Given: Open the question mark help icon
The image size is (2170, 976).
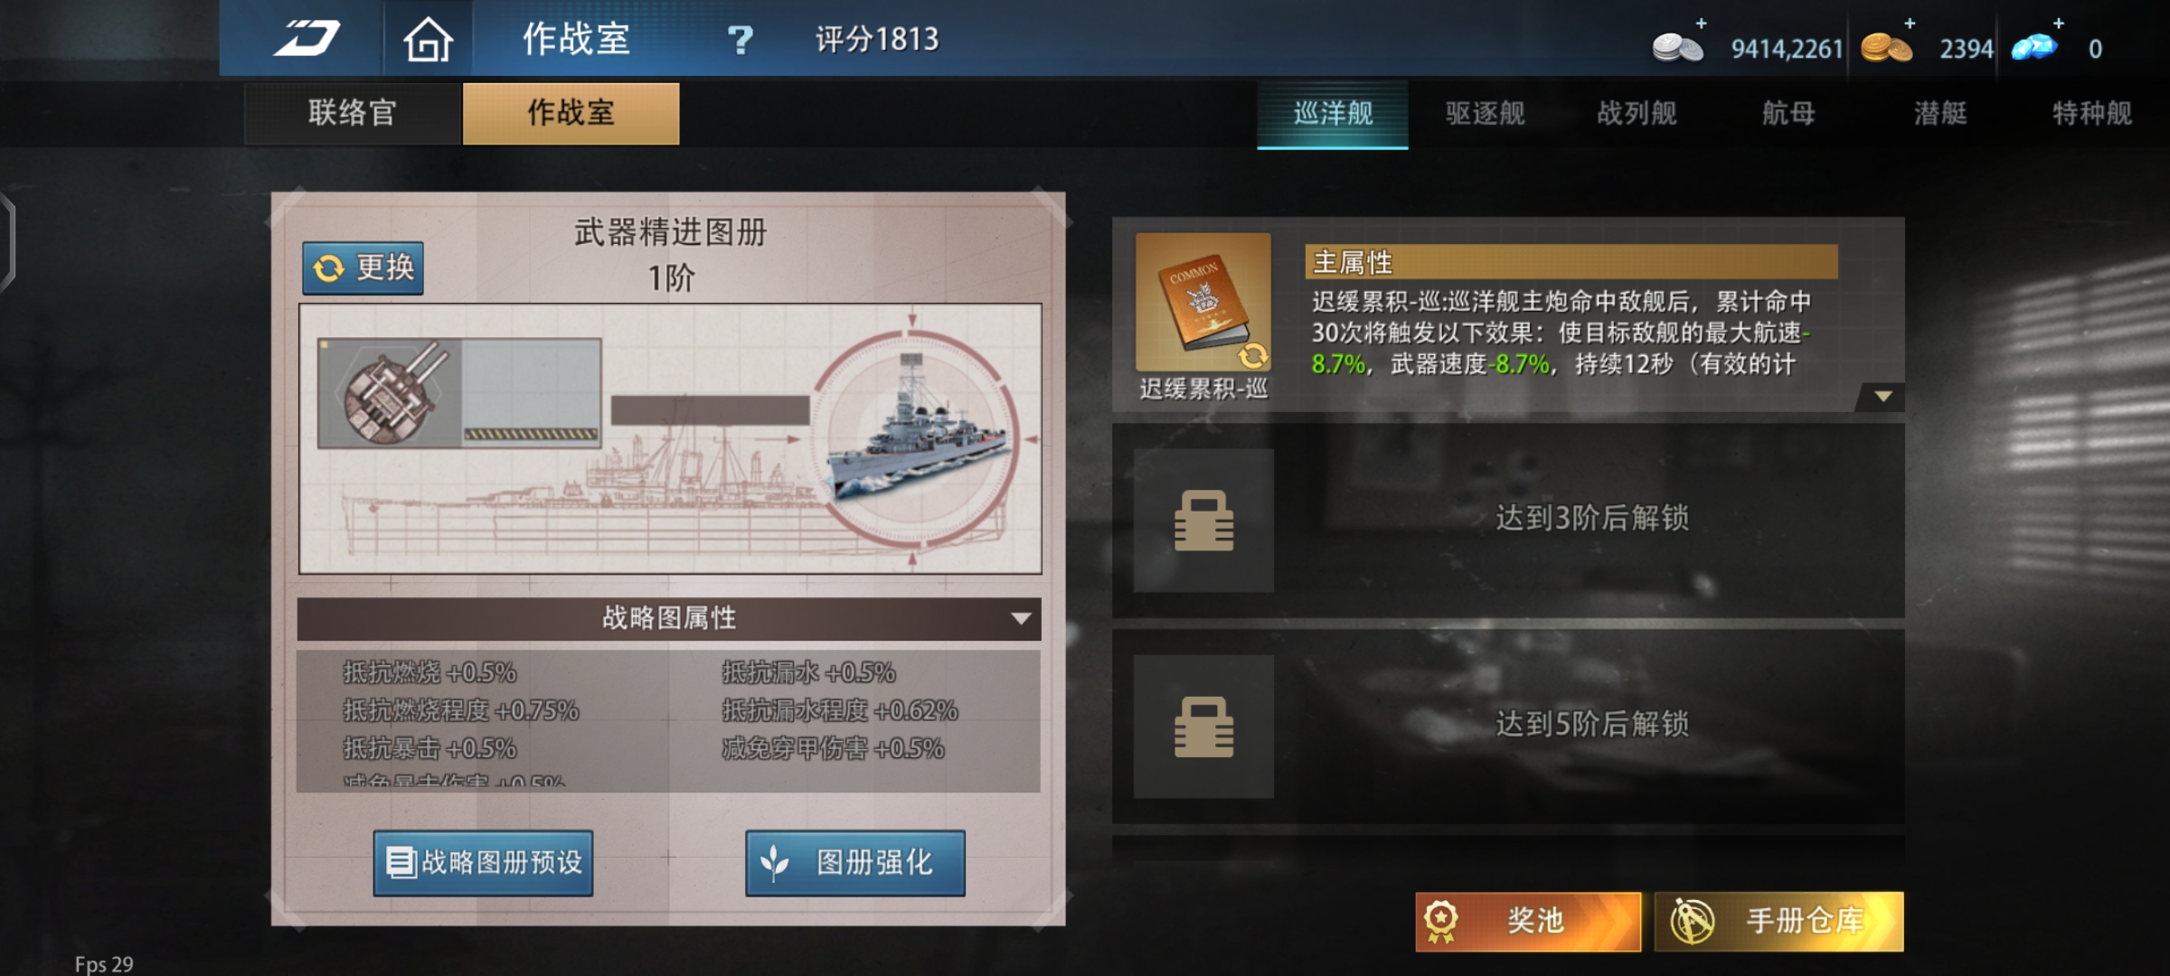Looking at the screenshot, I should click(740, 40).
